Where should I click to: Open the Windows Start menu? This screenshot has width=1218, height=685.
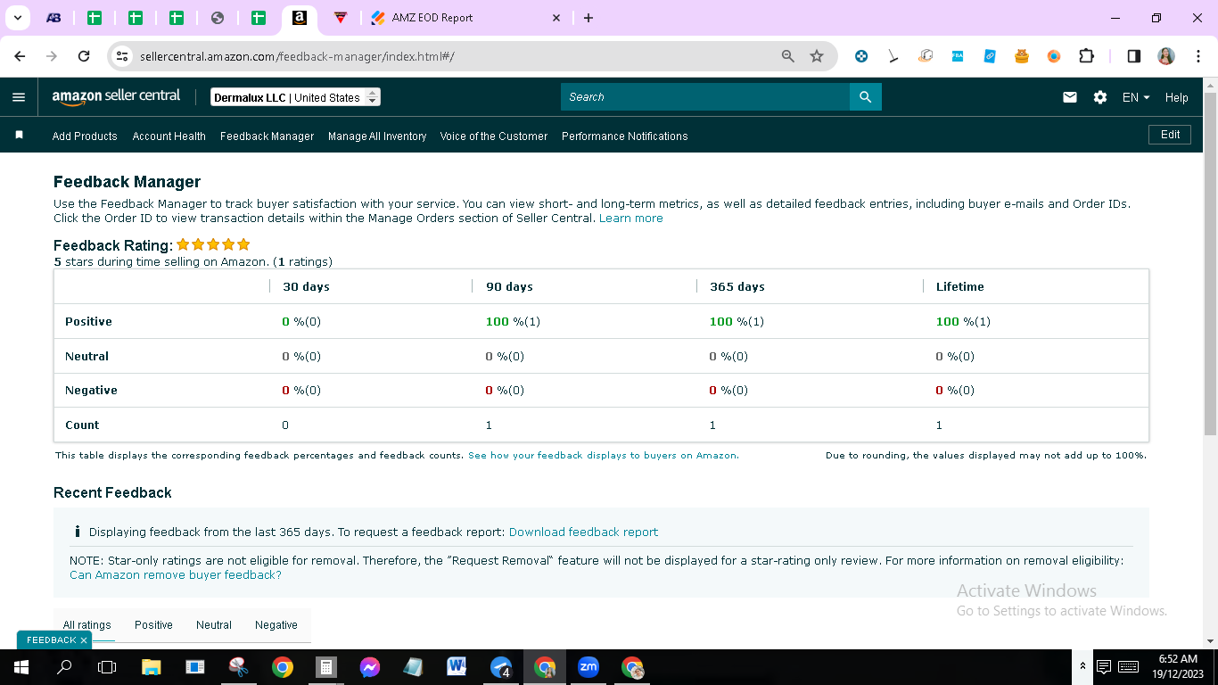(21, 667)
